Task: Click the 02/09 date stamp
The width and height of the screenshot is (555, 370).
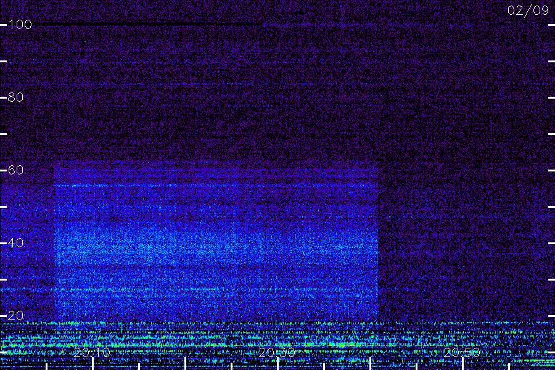Action: click(528, 10)
